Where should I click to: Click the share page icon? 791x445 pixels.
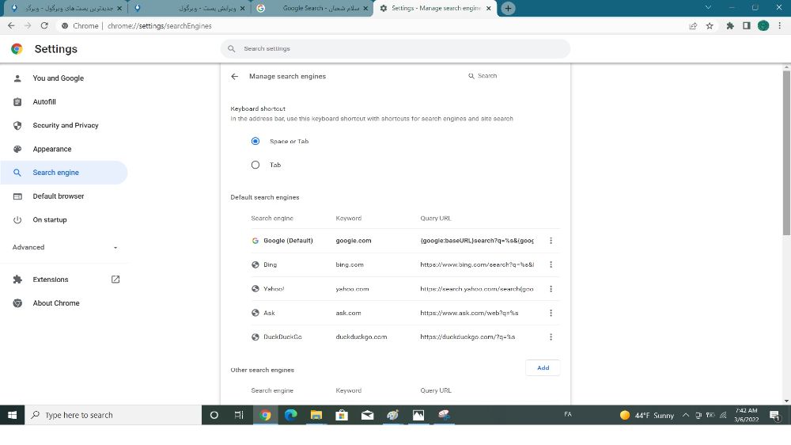click(x=693, y=26)
